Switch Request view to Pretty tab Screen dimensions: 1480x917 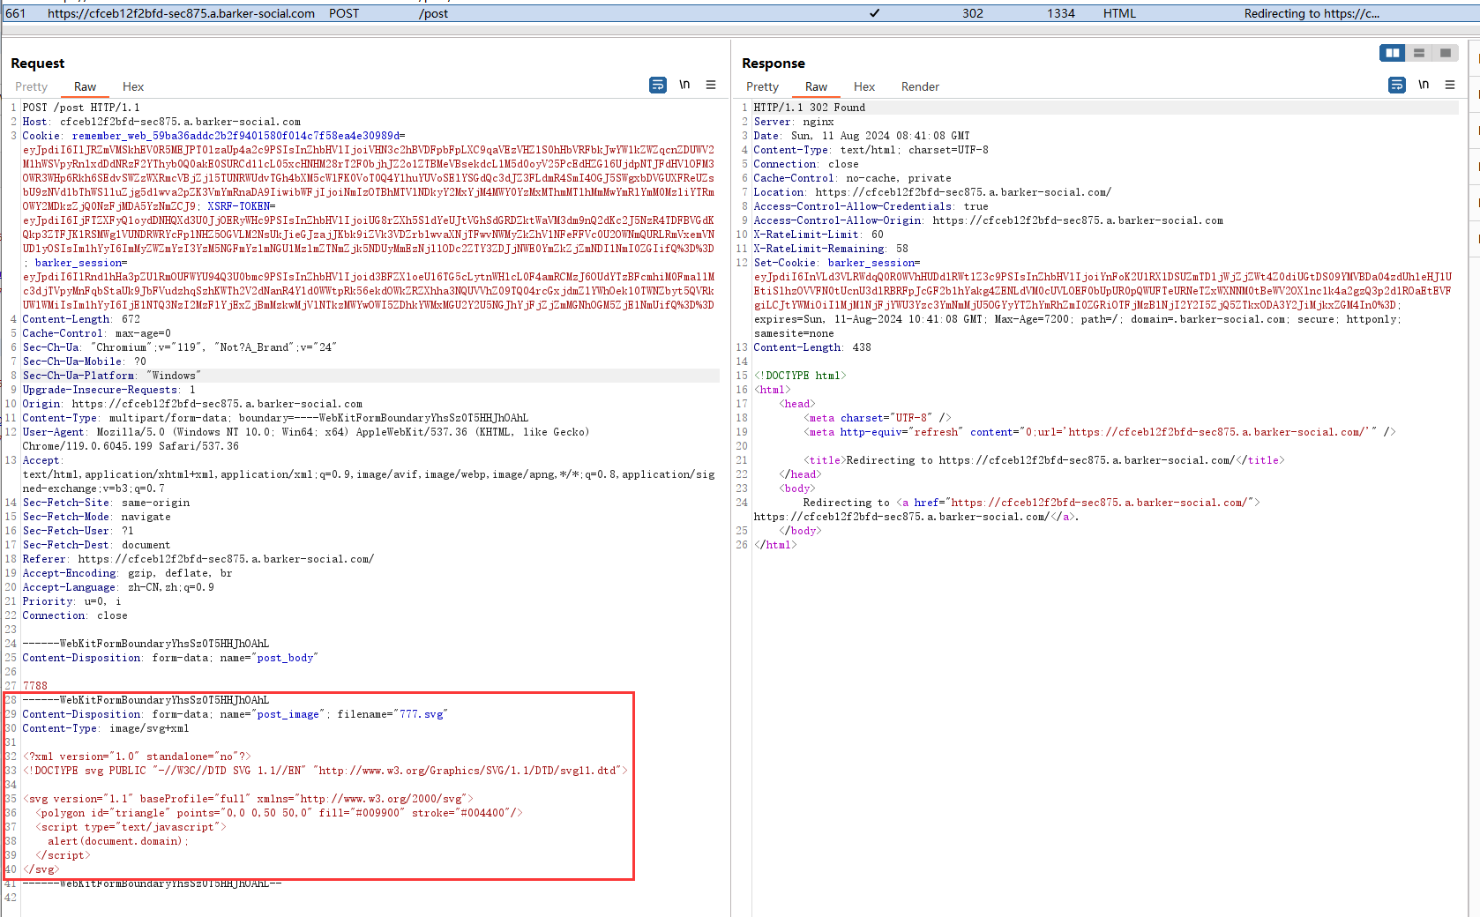click(x=31, y=86)
